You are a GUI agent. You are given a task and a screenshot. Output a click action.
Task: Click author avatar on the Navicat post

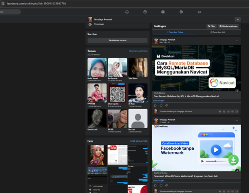156,41
